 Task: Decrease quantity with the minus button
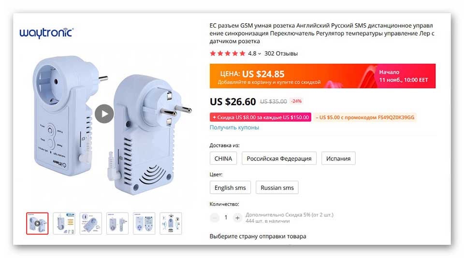pyautogui.click(x=215, y=218)
